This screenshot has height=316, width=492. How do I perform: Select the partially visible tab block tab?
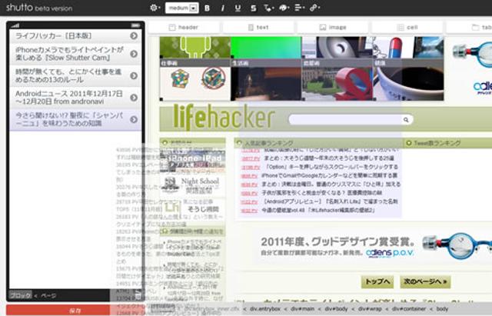pos(469,28)
